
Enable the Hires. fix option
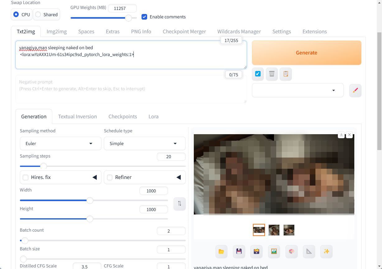(26, 177)
